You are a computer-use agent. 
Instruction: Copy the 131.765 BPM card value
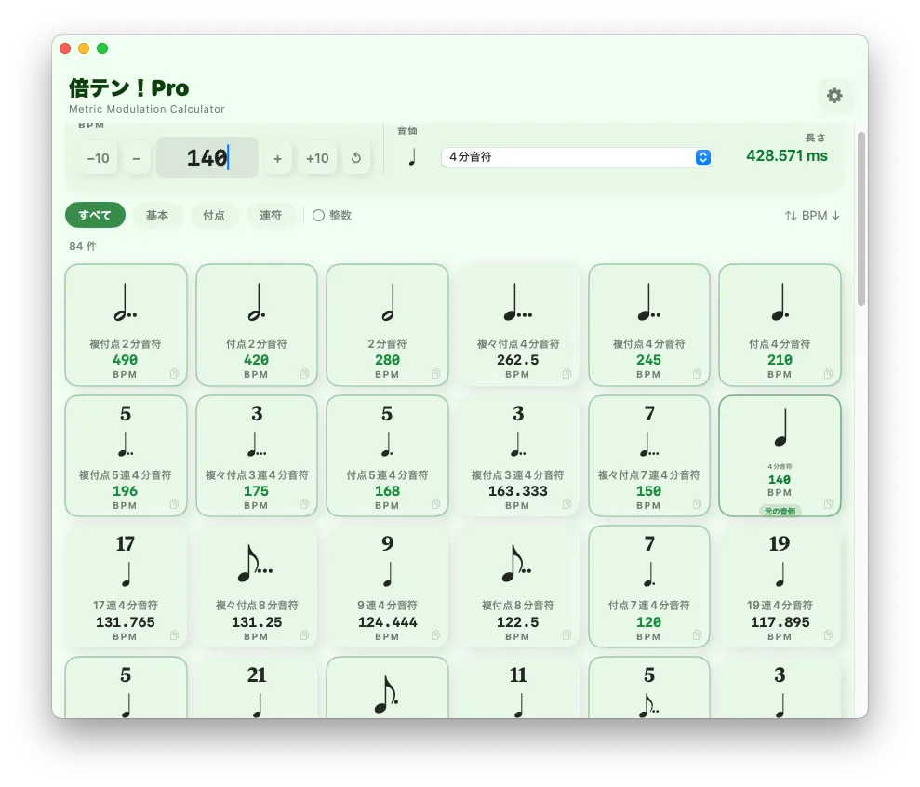[x=174, y=635]
